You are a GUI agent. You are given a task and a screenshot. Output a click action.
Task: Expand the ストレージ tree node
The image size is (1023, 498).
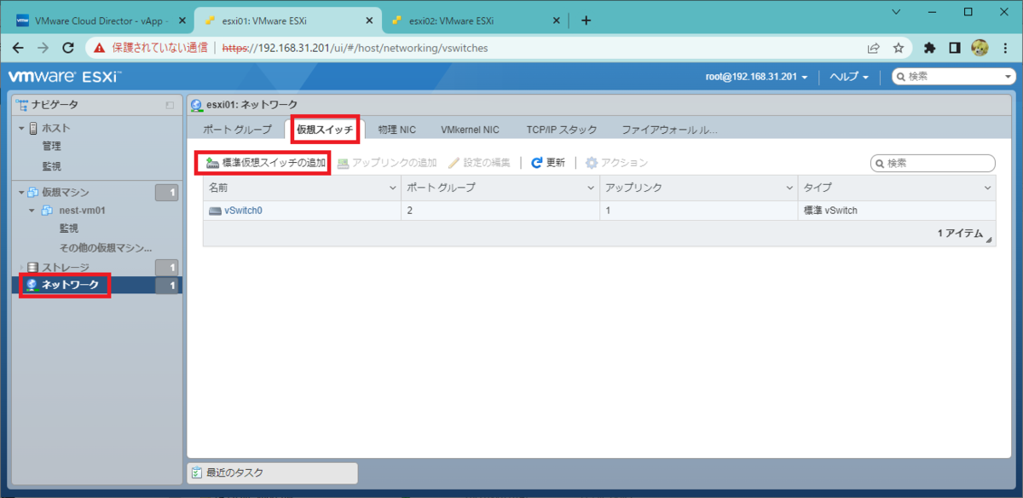(22, 268)
